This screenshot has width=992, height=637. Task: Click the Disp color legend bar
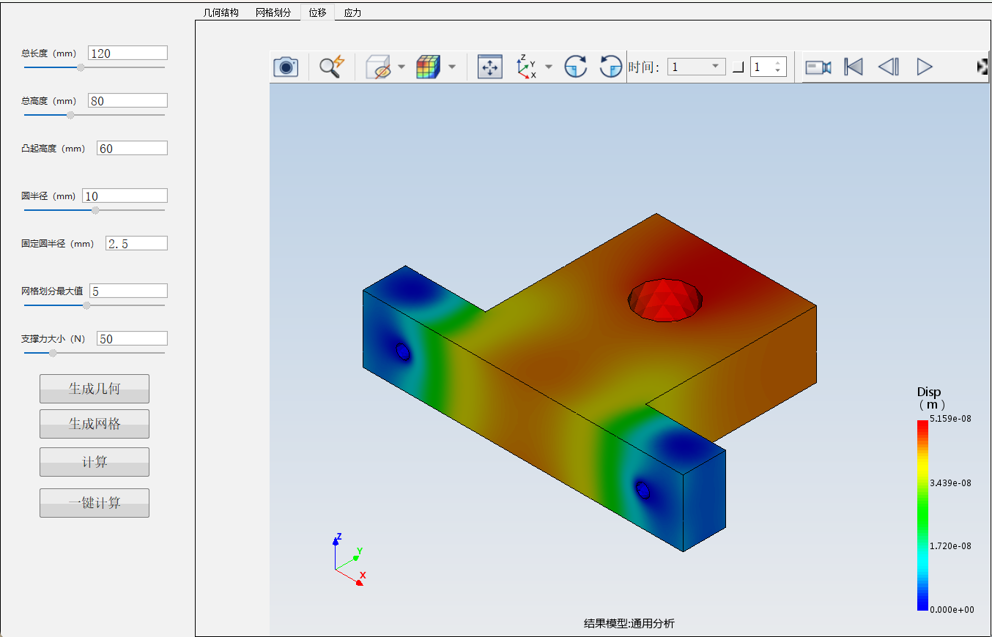[x=922, y=515]
